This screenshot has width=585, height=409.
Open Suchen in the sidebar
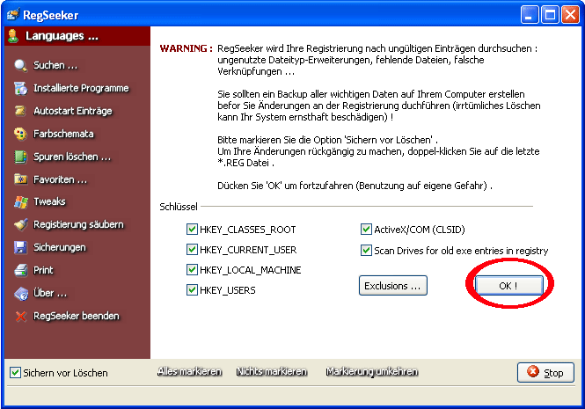click(x=55, y=65)
